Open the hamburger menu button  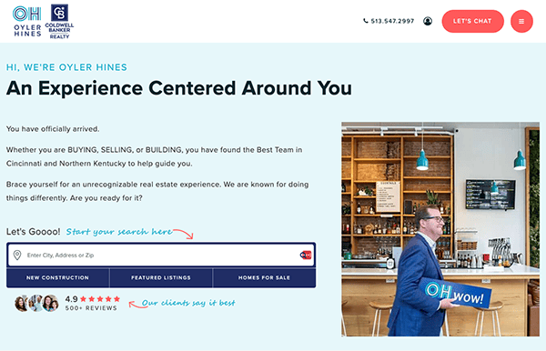[x=521, y=21]
